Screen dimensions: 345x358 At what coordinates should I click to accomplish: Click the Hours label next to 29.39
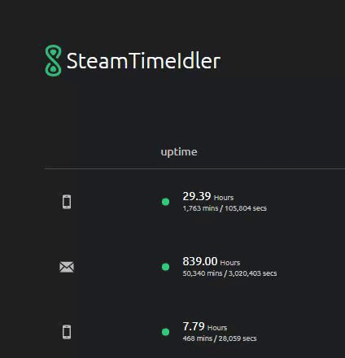224,198
